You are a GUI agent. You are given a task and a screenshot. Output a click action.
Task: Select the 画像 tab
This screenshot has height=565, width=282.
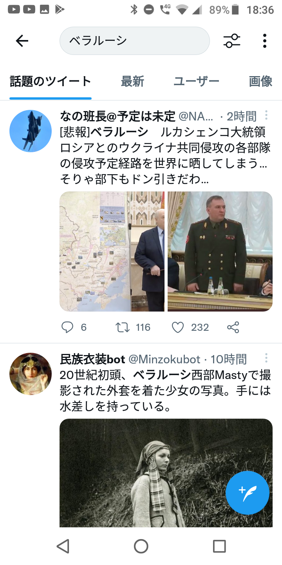tap(261, 82)
